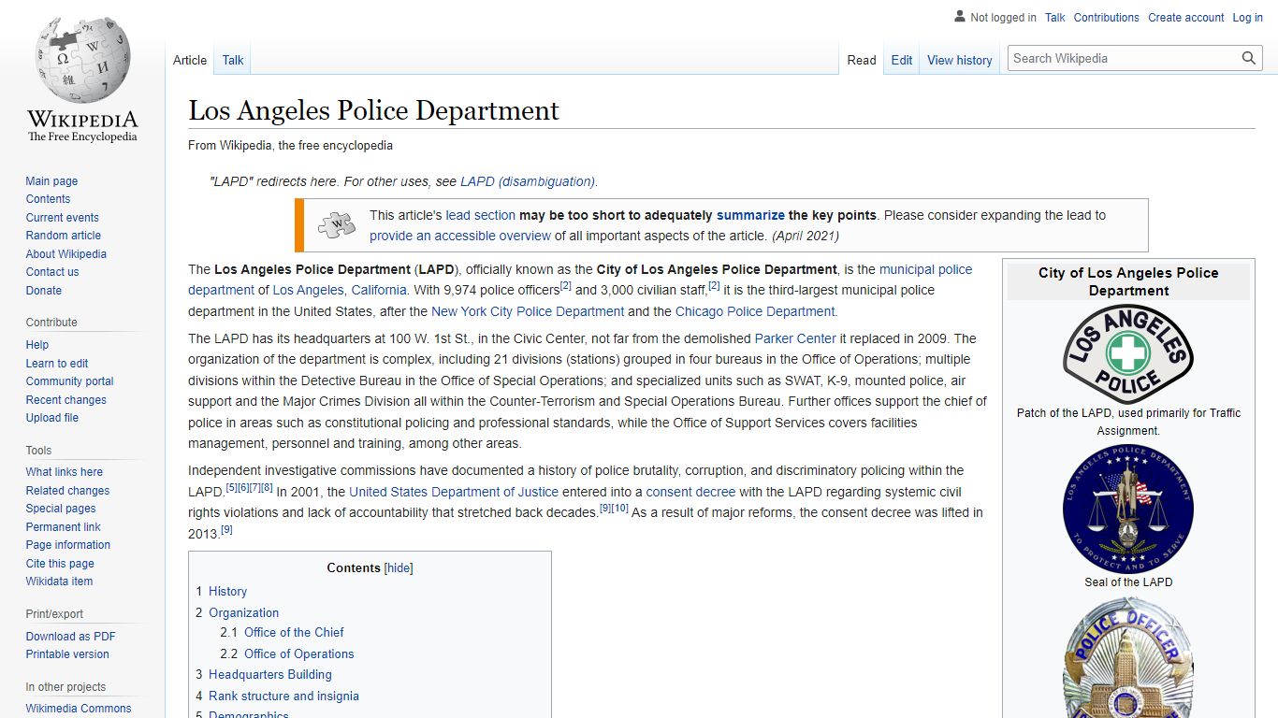The height and width of the screenshot is (718, 1278).
Task: Click the puzzle piece notice icon
Action: pos(337,225)
